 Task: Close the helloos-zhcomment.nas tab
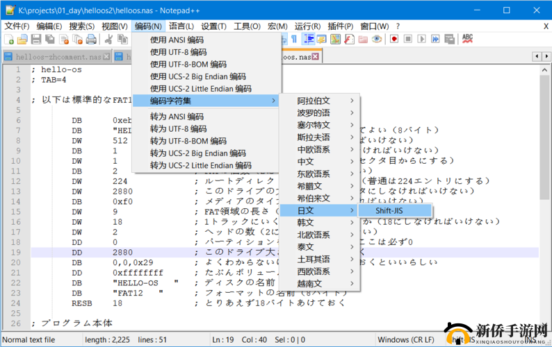tap(106, 57)
